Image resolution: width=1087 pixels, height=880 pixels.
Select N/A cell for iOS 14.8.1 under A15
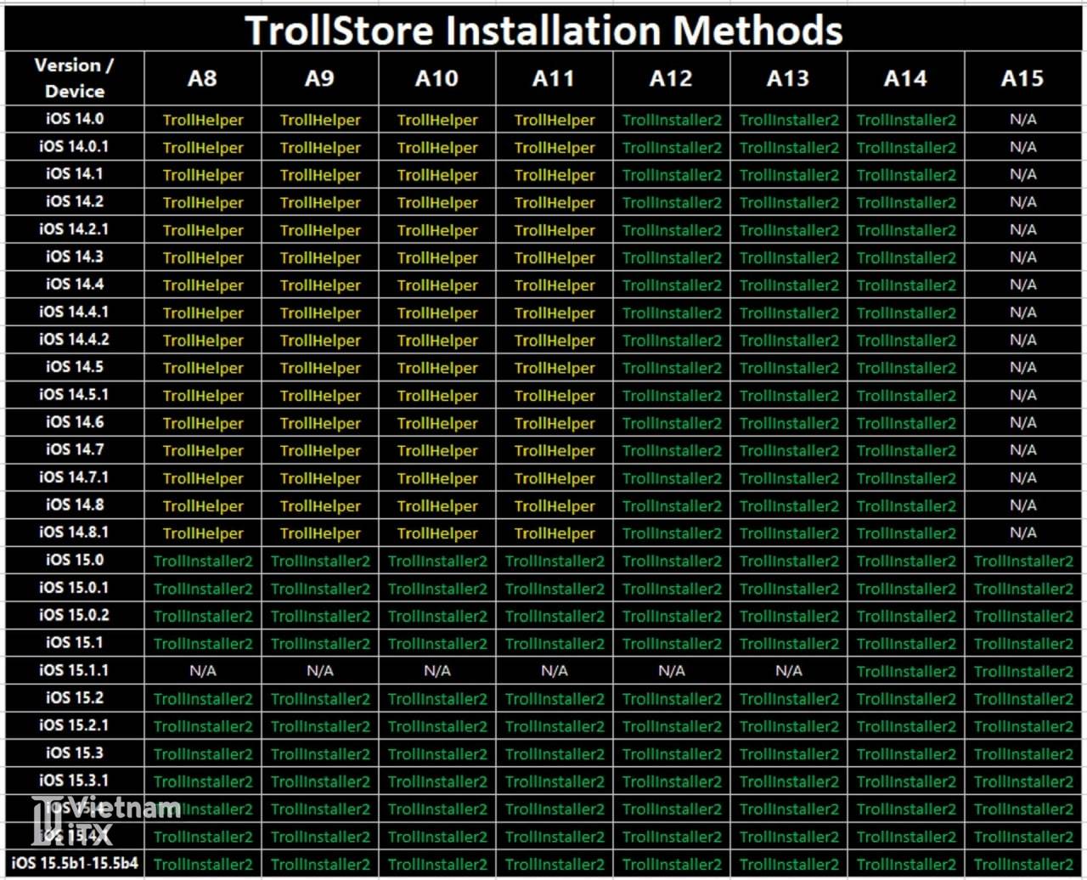pos(1022,533)
